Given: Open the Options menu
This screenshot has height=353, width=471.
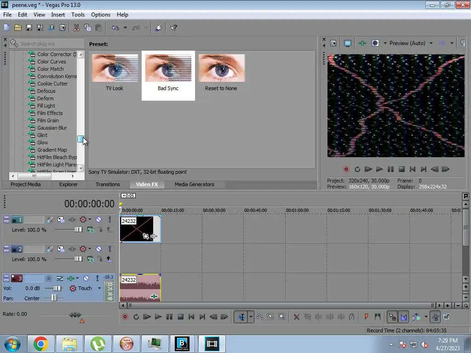Looking at the screenshot, I should point(101,14).
